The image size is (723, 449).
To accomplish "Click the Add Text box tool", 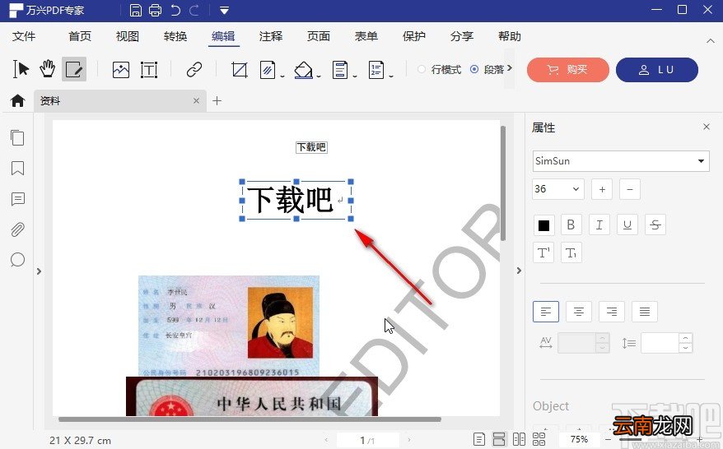I will point(149,70).
